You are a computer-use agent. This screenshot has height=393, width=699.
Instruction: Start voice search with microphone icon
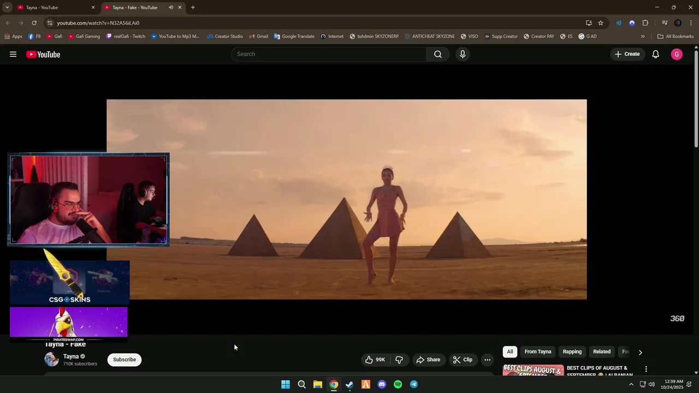(x=463, y=54)
